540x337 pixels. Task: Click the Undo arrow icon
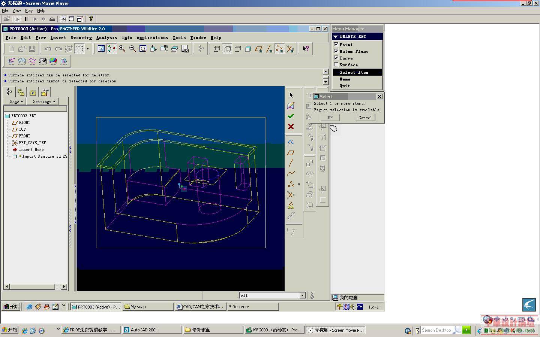pos(48,49)
